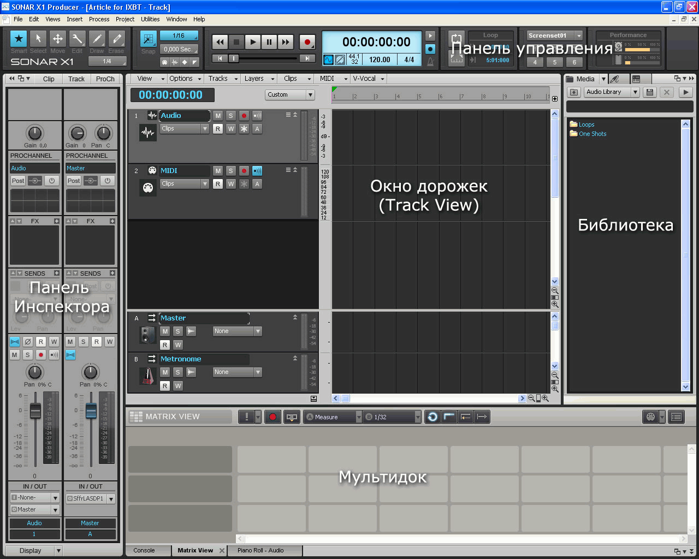Toggle Matrix retrigger loop icon
Screen dimensions: 699x559
[x=433, y=417]
